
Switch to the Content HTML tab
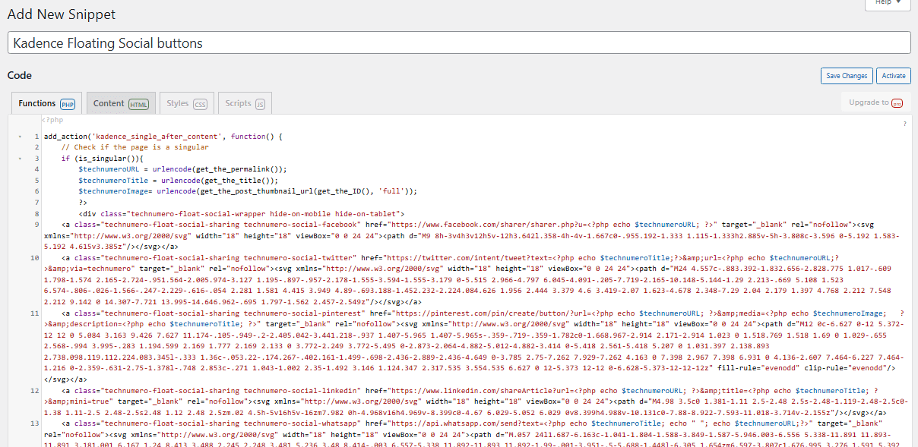pyautogui.click(x=120, y=103)
